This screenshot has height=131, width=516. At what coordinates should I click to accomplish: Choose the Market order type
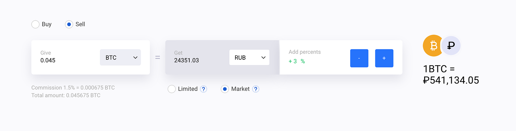coord(225,89)
